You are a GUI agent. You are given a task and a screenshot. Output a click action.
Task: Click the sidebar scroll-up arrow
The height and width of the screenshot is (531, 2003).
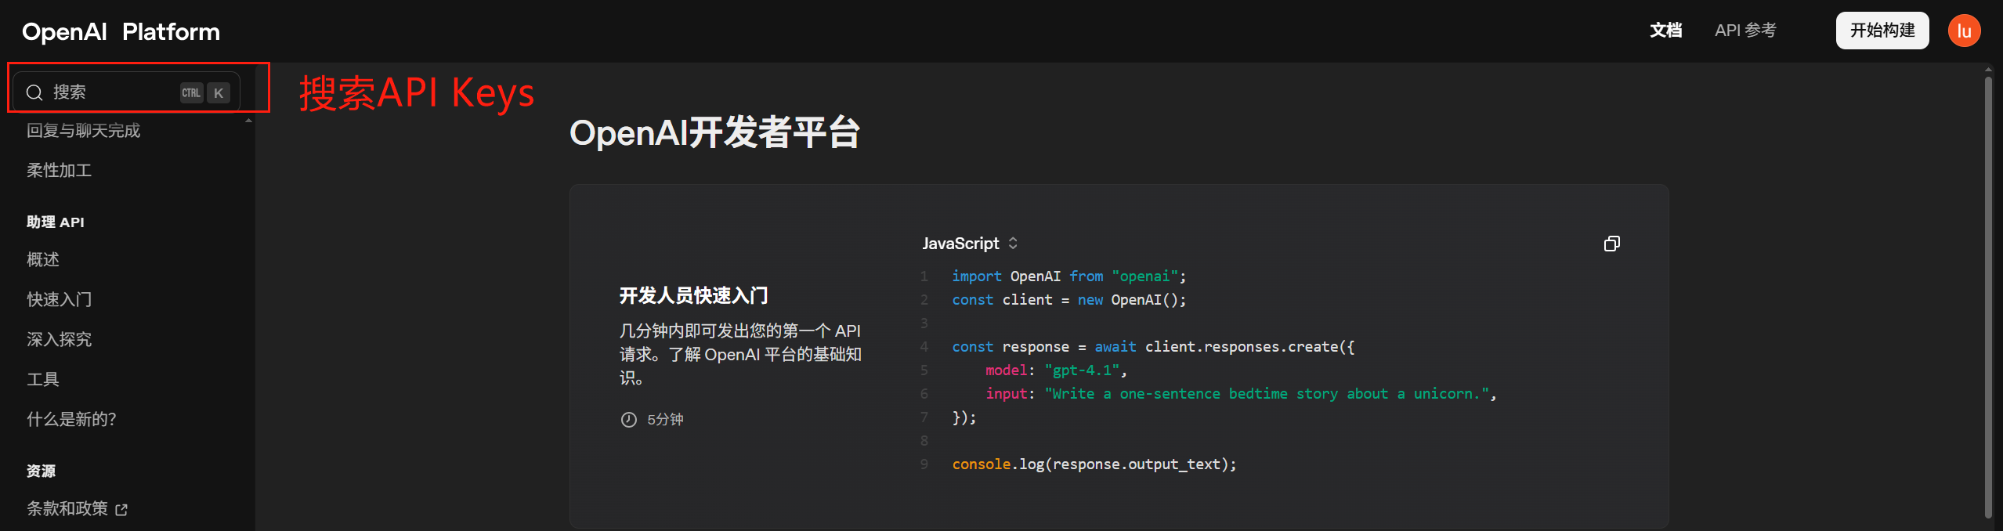click(x=248, y=121)
